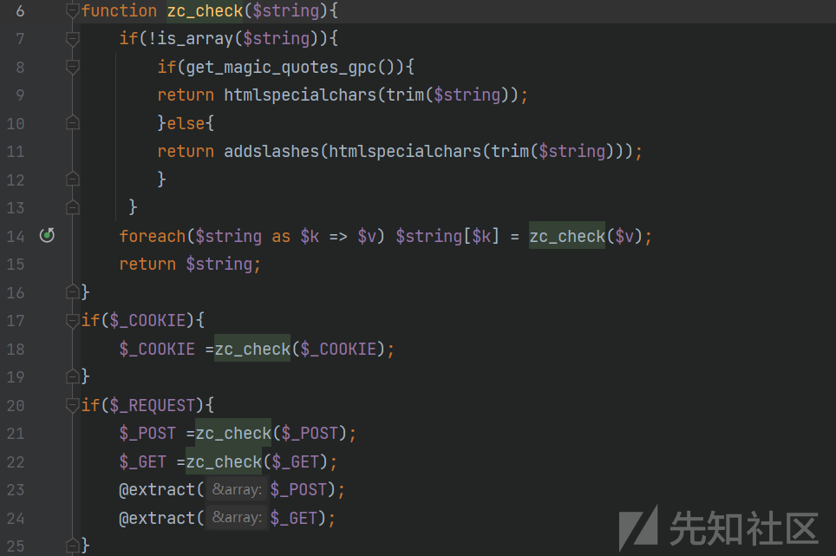
Task: Collapse the if($_COOKIE) block on line 17
Action: click(x=73, y=320)
